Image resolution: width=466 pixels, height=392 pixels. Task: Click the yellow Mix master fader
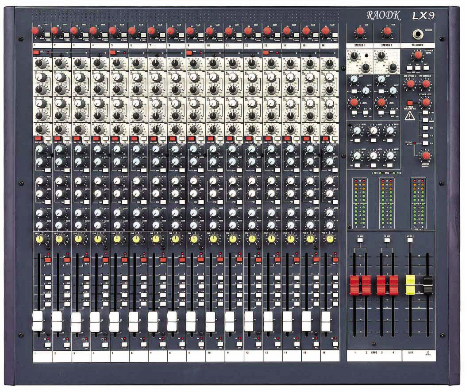pyautogui.click(x=411, y=285)
